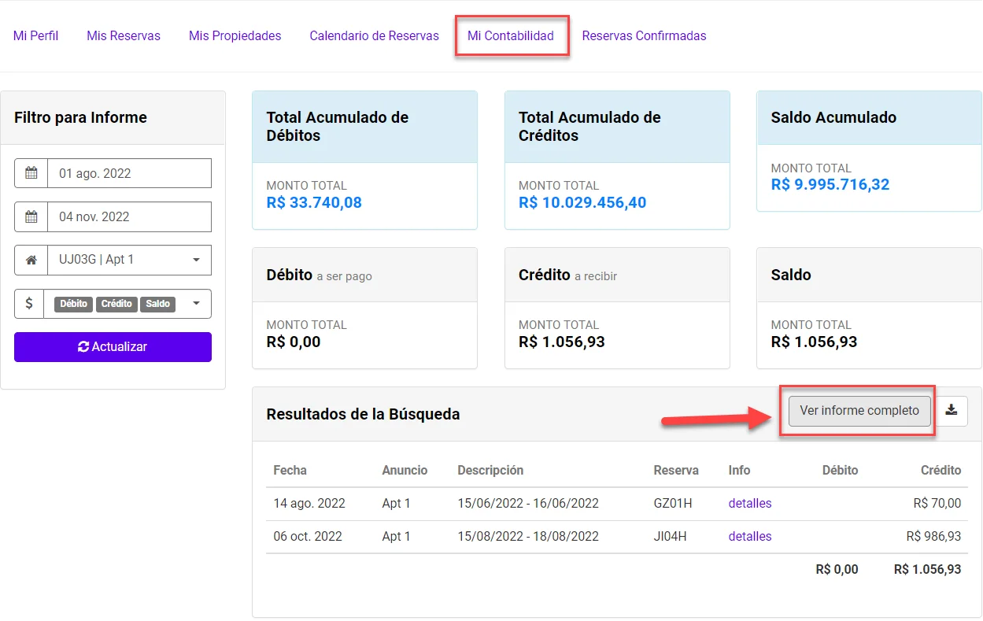Open Calendario de Reservas tab

click(374, 35)
